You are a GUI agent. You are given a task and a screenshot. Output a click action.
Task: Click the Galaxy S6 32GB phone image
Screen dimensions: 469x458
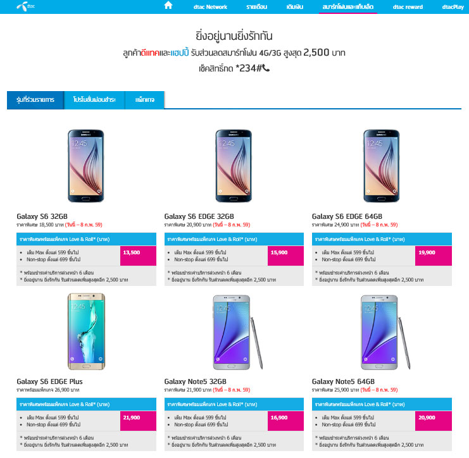click(86, 166)
